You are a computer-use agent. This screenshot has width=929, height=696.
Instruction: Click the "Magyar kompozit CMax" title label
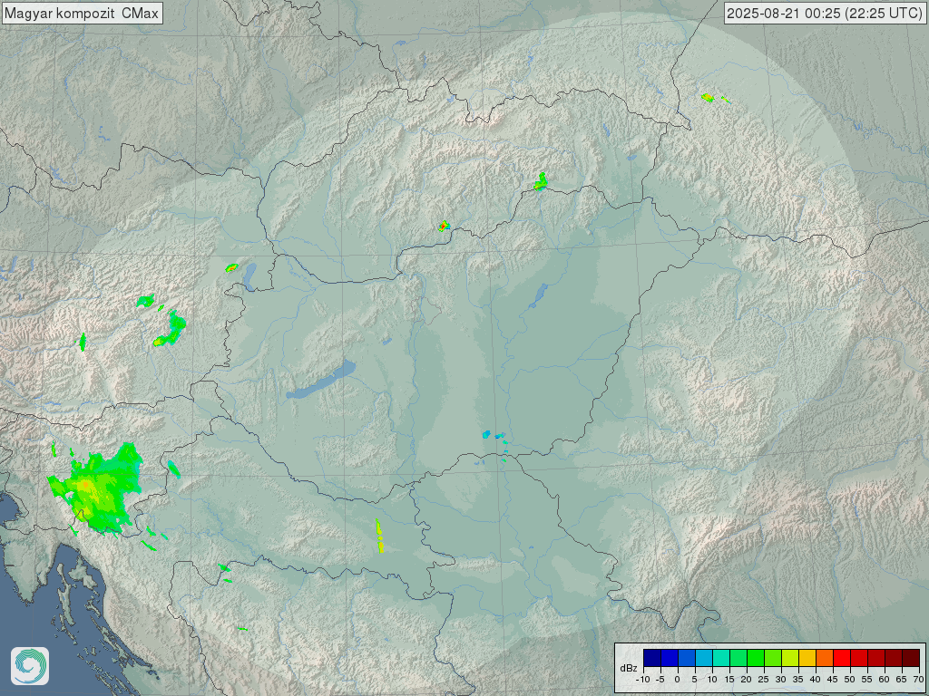tap(82, 13)
